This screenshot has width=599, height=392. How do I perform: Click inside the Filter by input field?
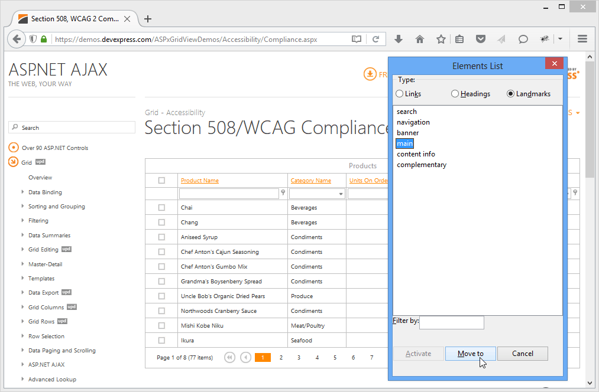pos(452,322)
